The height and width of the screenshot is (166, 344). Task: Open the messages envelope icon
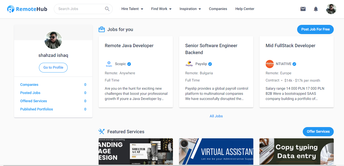[x=303, y=9]
